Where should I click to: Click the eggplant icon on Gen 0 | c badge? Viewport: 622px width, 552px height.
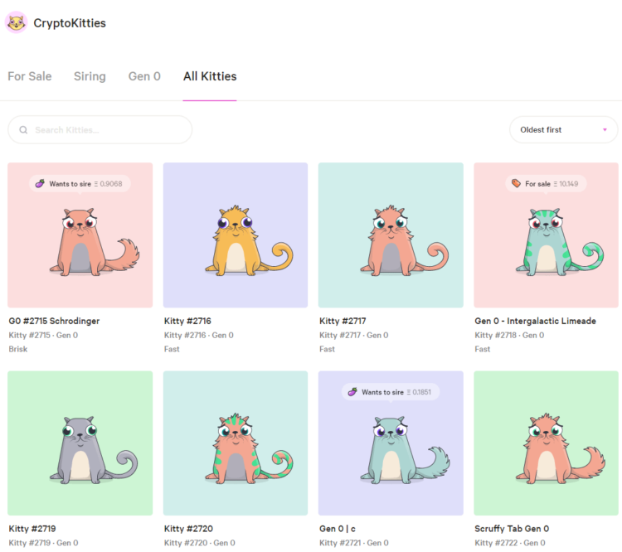point(352,392)
